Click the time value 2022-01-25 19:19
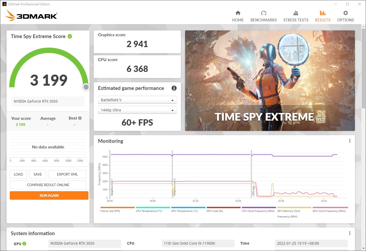366x251 pixels. tap(311, 243)
